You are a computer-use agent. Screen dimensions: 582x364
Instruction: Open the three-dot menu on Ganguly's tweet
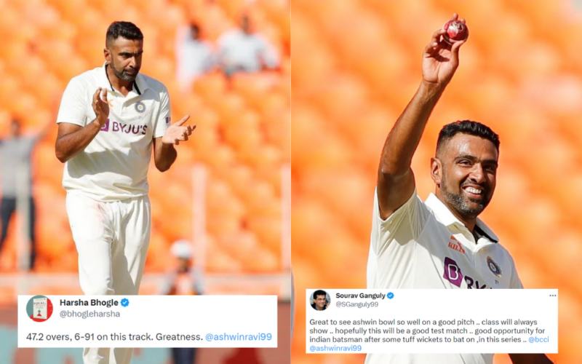(x=553, y=296)
